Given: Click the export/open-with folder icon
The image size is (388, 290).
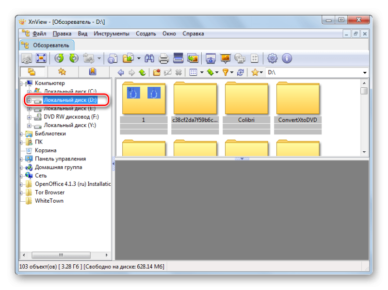Looking at the screenshot, I should pyautogui.click(x=128, y=59).
